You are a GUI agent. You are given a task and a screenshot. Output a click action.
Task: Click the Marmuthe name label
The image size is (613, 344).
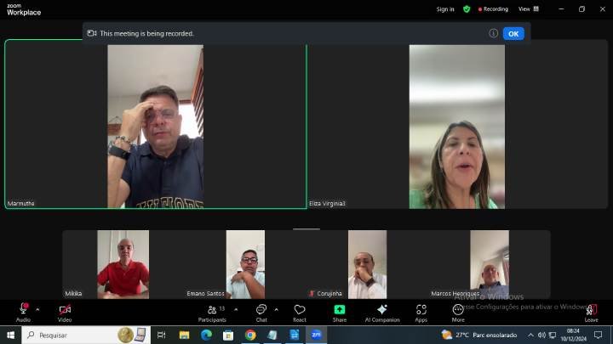click(20, 204)
